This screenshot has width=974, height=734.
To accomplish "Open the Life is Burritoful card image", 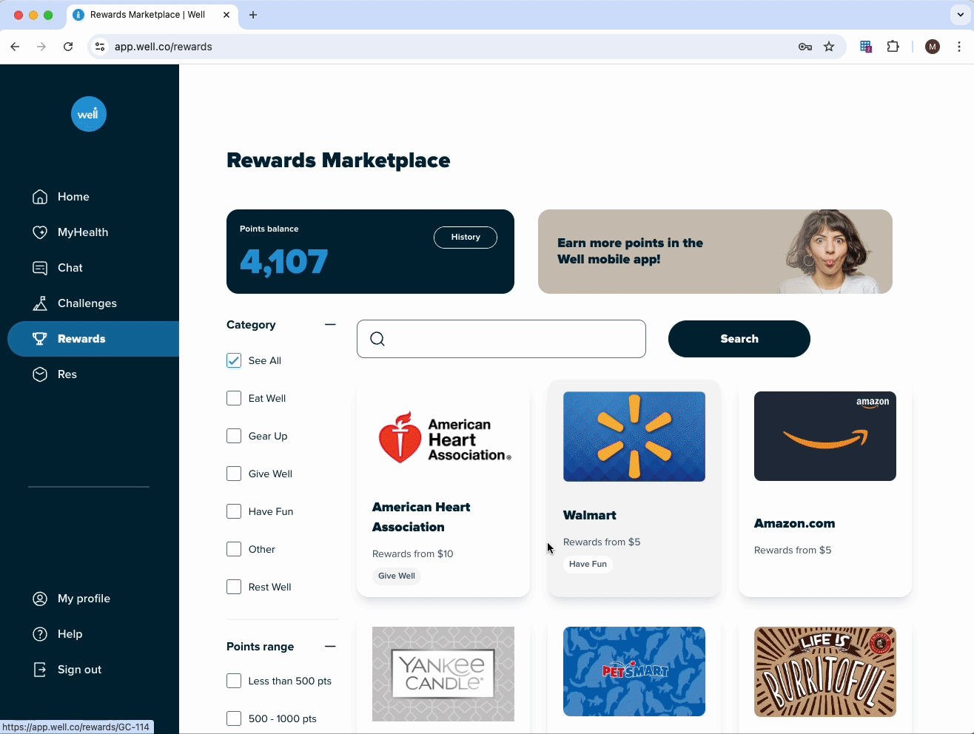I will 825,672.
